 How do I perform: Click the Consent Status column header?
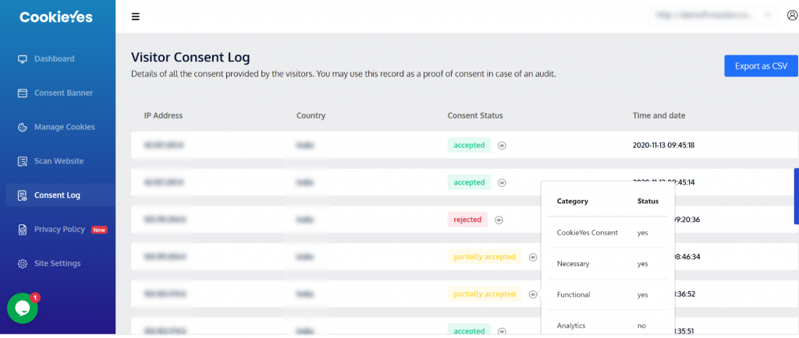(x=475, y=116)
